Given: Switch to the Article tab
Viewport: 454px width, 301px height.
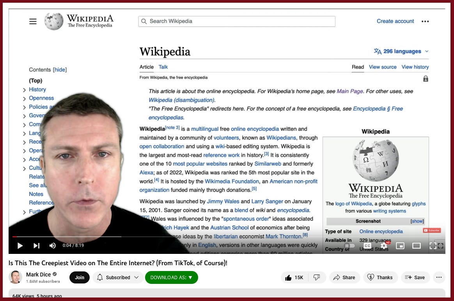Looking at the screenshot, I should [147, 67].
